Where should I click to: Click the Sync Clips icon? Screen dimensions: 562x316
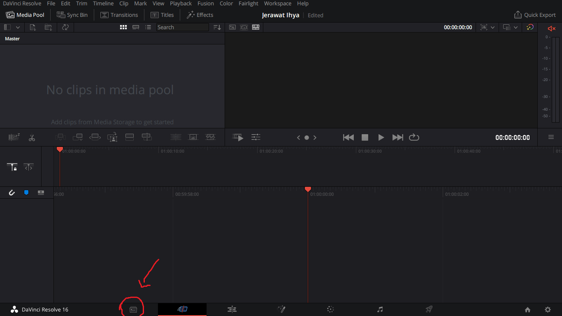click(65, 27)
